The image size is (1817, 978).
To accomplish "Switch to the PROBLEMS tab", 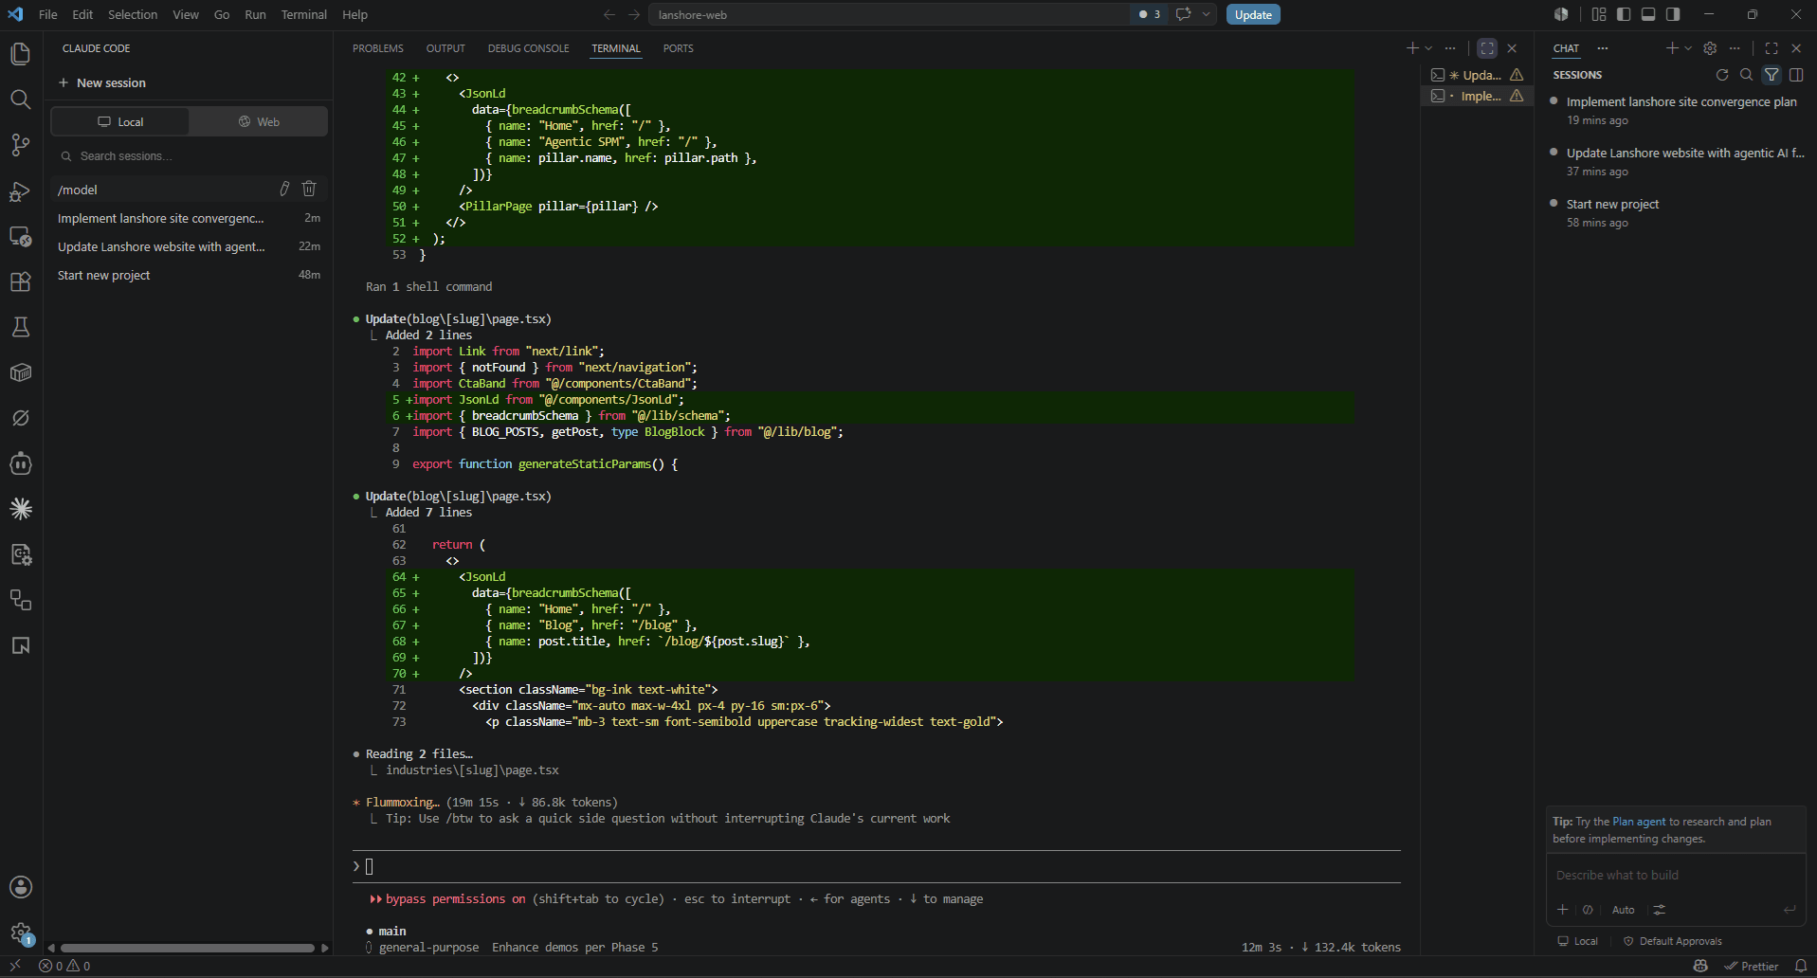I will [x=377, y=48].
